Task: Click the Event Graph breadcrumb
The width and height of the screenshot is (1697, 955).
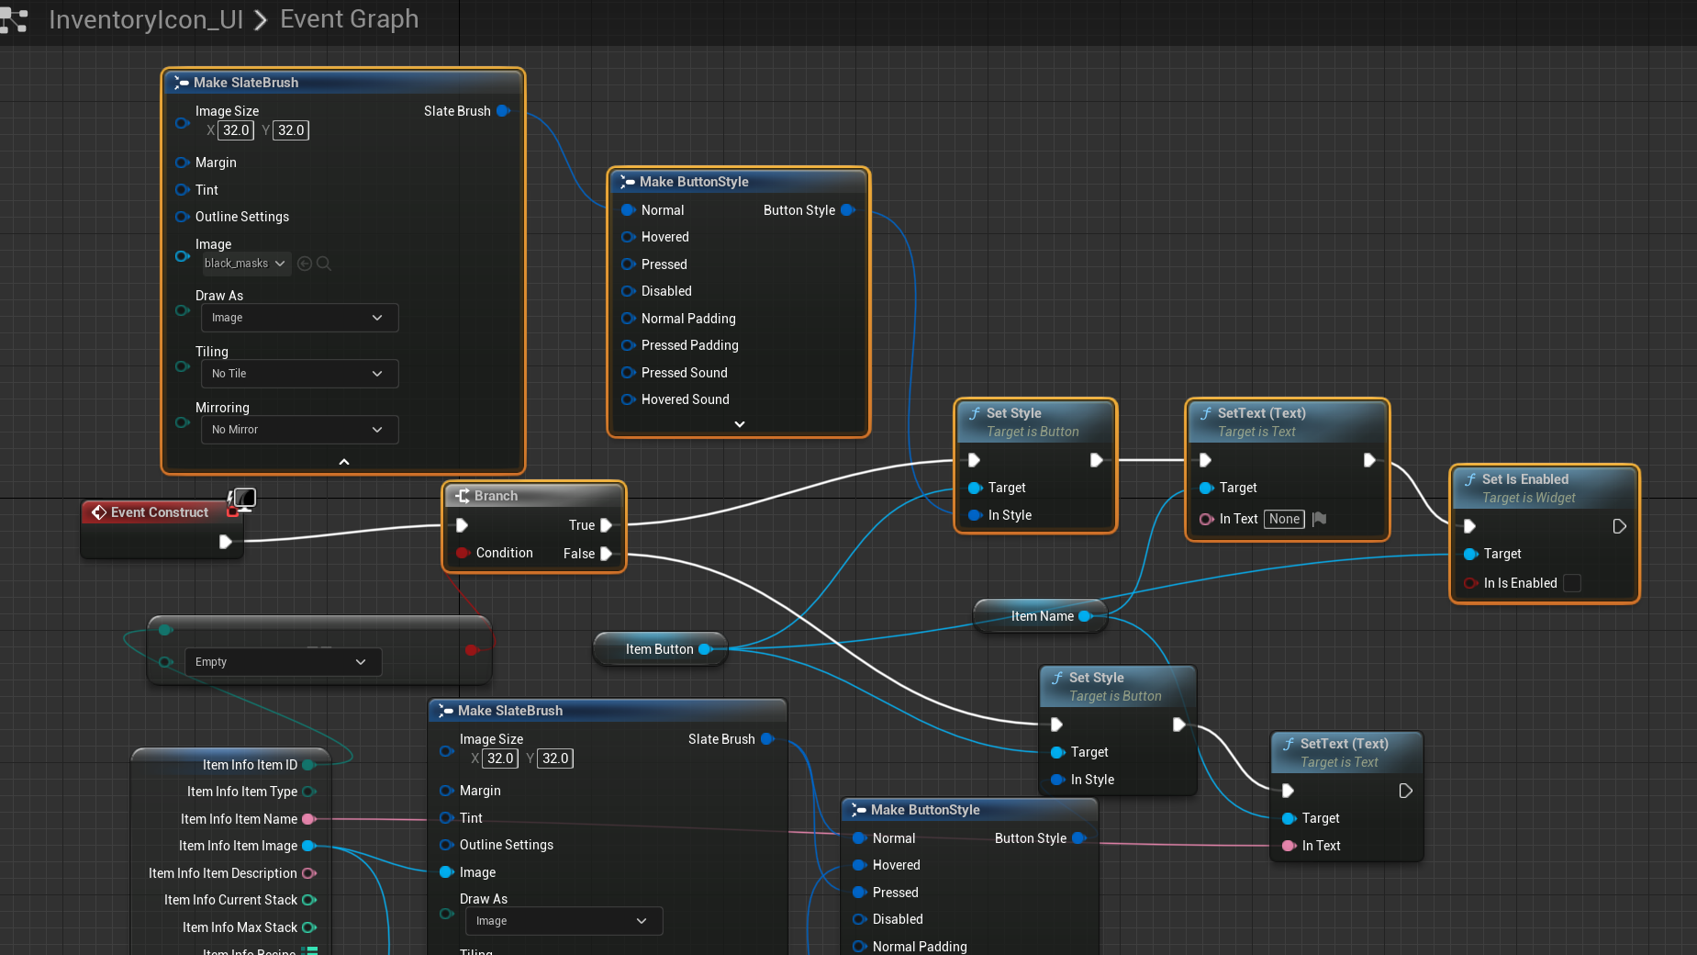Action: tap(349, 19)
